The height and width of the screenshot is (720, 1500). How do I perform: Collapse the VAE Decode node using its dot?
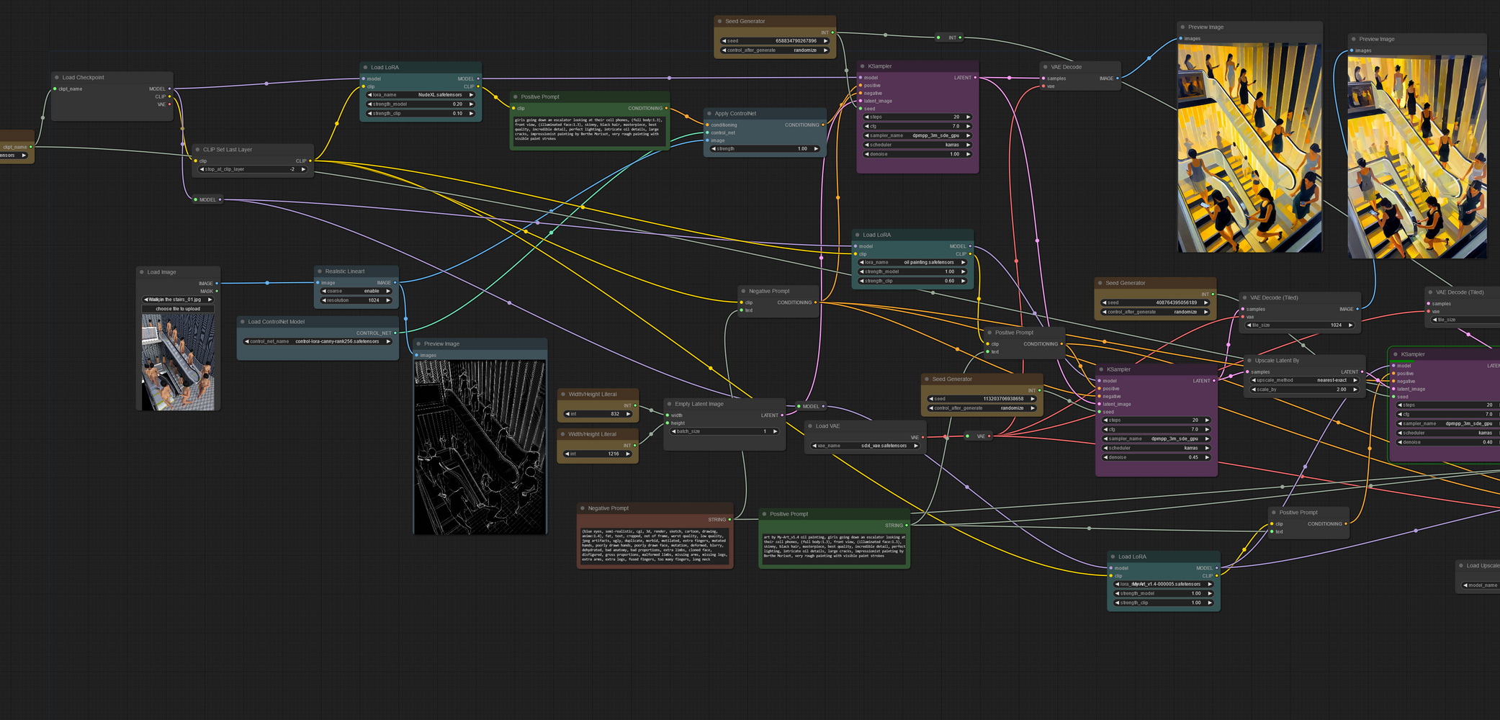tap(1046, 67)
